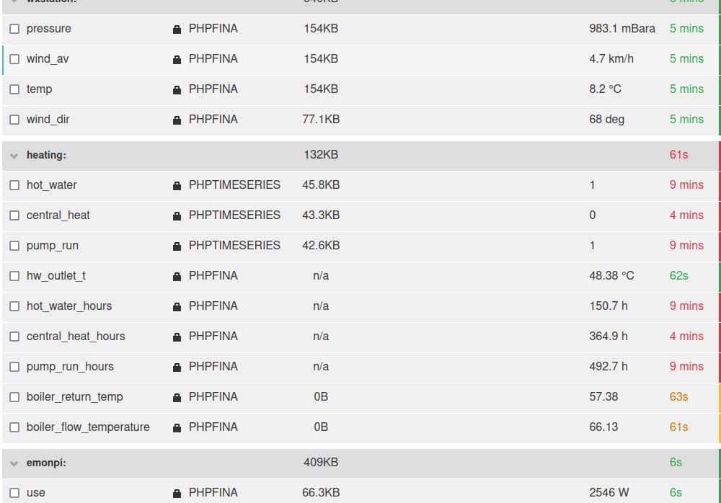Tick the wind_av feed checkbox
The image size is (721, 503).
point(14,59)
